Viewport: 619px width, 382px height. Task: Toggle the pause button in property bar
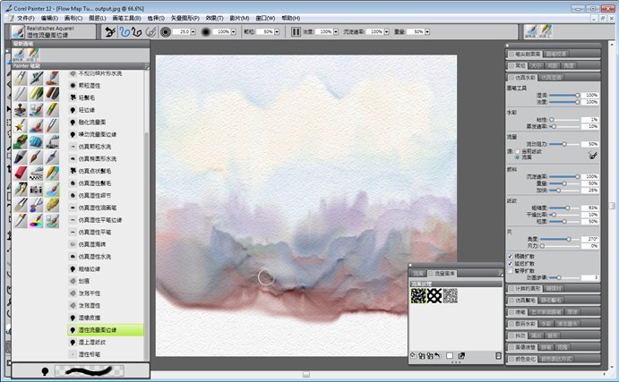click(296, 31)
